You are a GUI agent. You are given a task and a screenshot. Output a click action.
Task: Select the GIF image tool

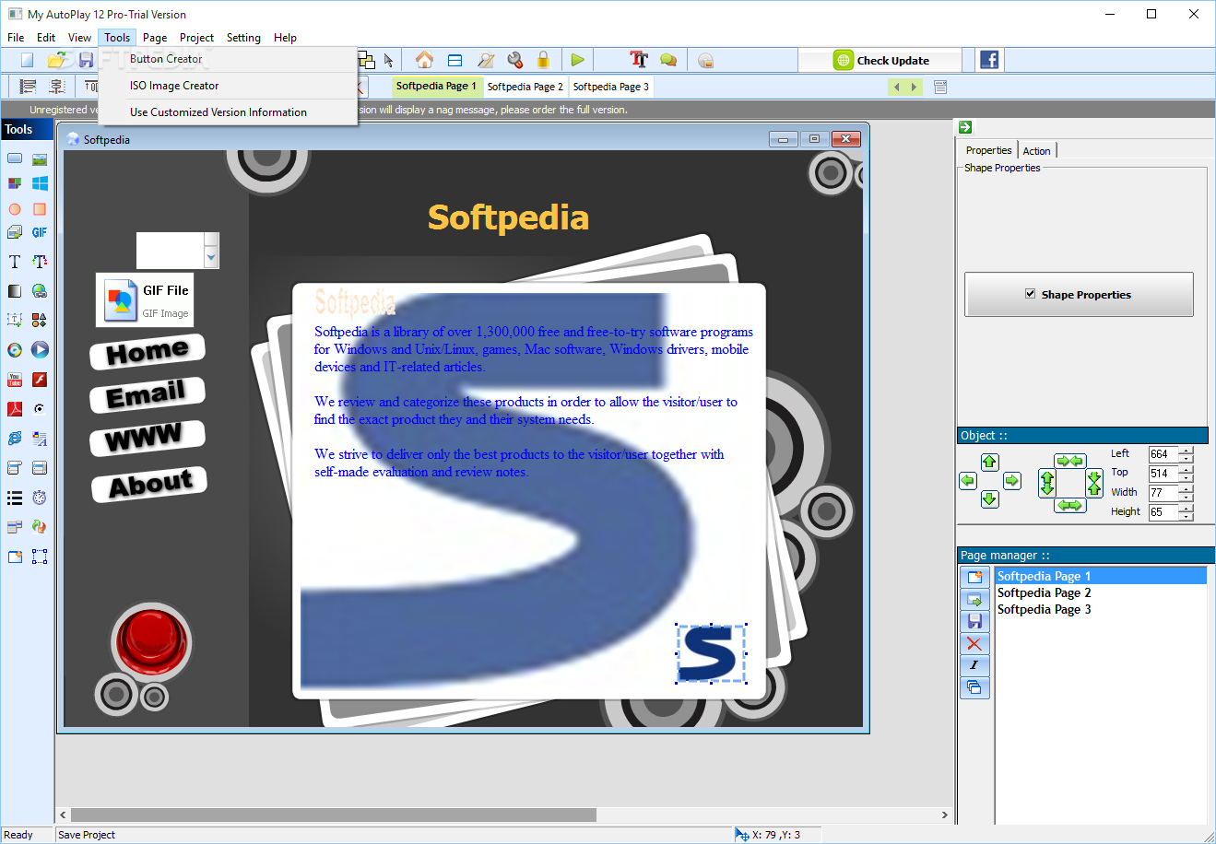(40, 232)
